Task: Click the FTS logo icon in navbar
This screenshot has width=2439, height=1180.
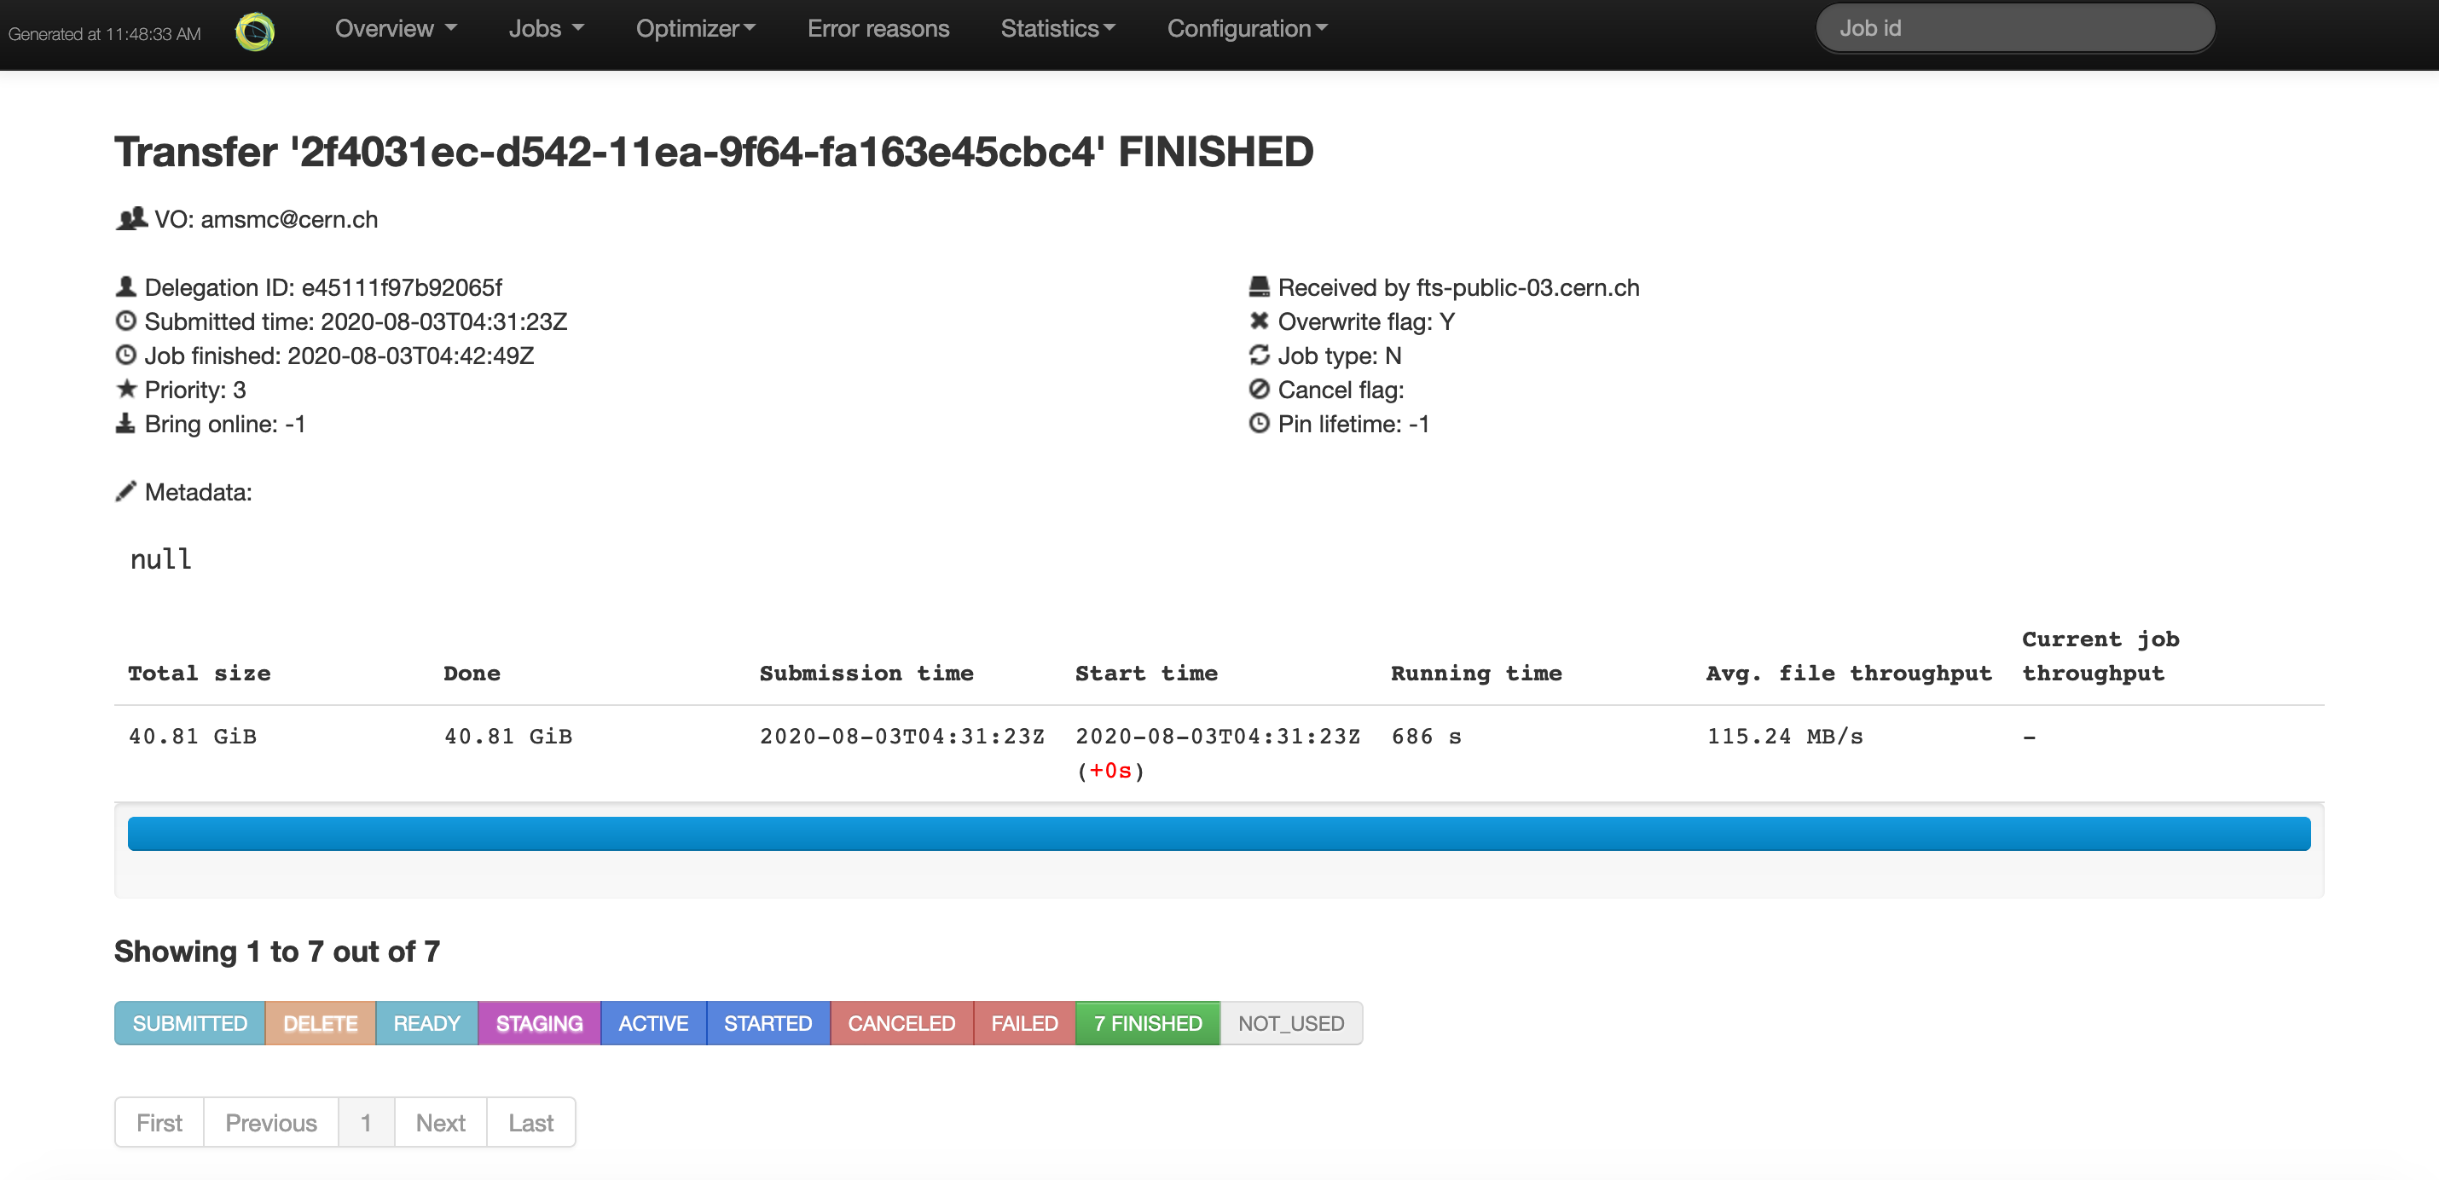Action: 255,32
